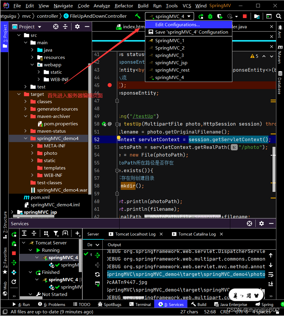Expand all in Services toolbar
This screenshot has height=316, width=284.
(24, 233)
